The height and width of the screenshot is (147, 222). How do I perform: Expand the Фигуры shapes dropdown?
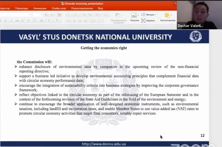(155, 14)
